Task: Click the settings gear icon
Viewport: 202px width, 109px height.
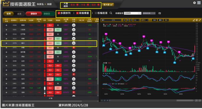Action: coord(194,3)
